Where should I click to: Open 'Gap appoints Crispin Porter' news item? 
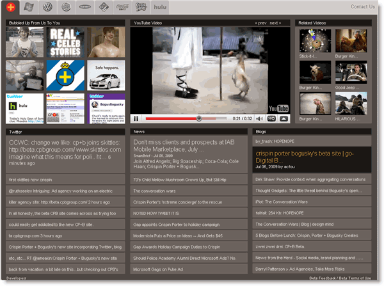(189, 225)
